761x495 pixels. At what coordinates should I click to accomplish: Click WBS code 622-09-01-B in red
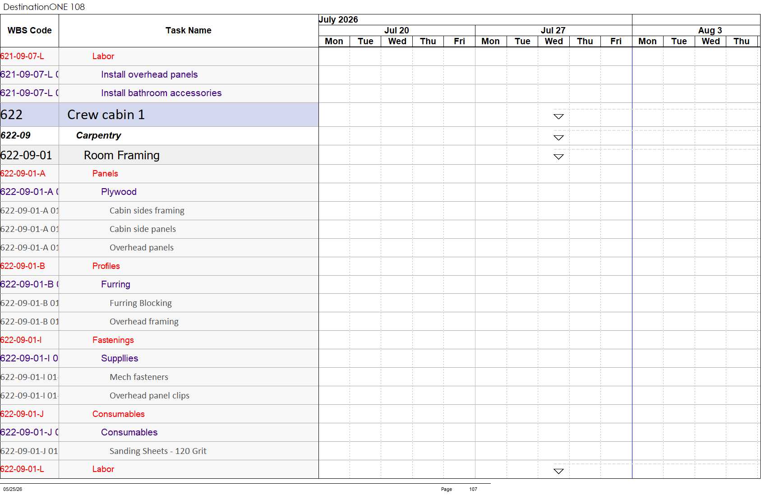point(23,266)
